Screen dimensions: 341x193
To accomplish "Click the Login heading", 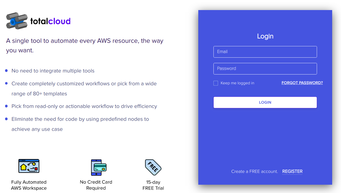I will pos(265,36).
